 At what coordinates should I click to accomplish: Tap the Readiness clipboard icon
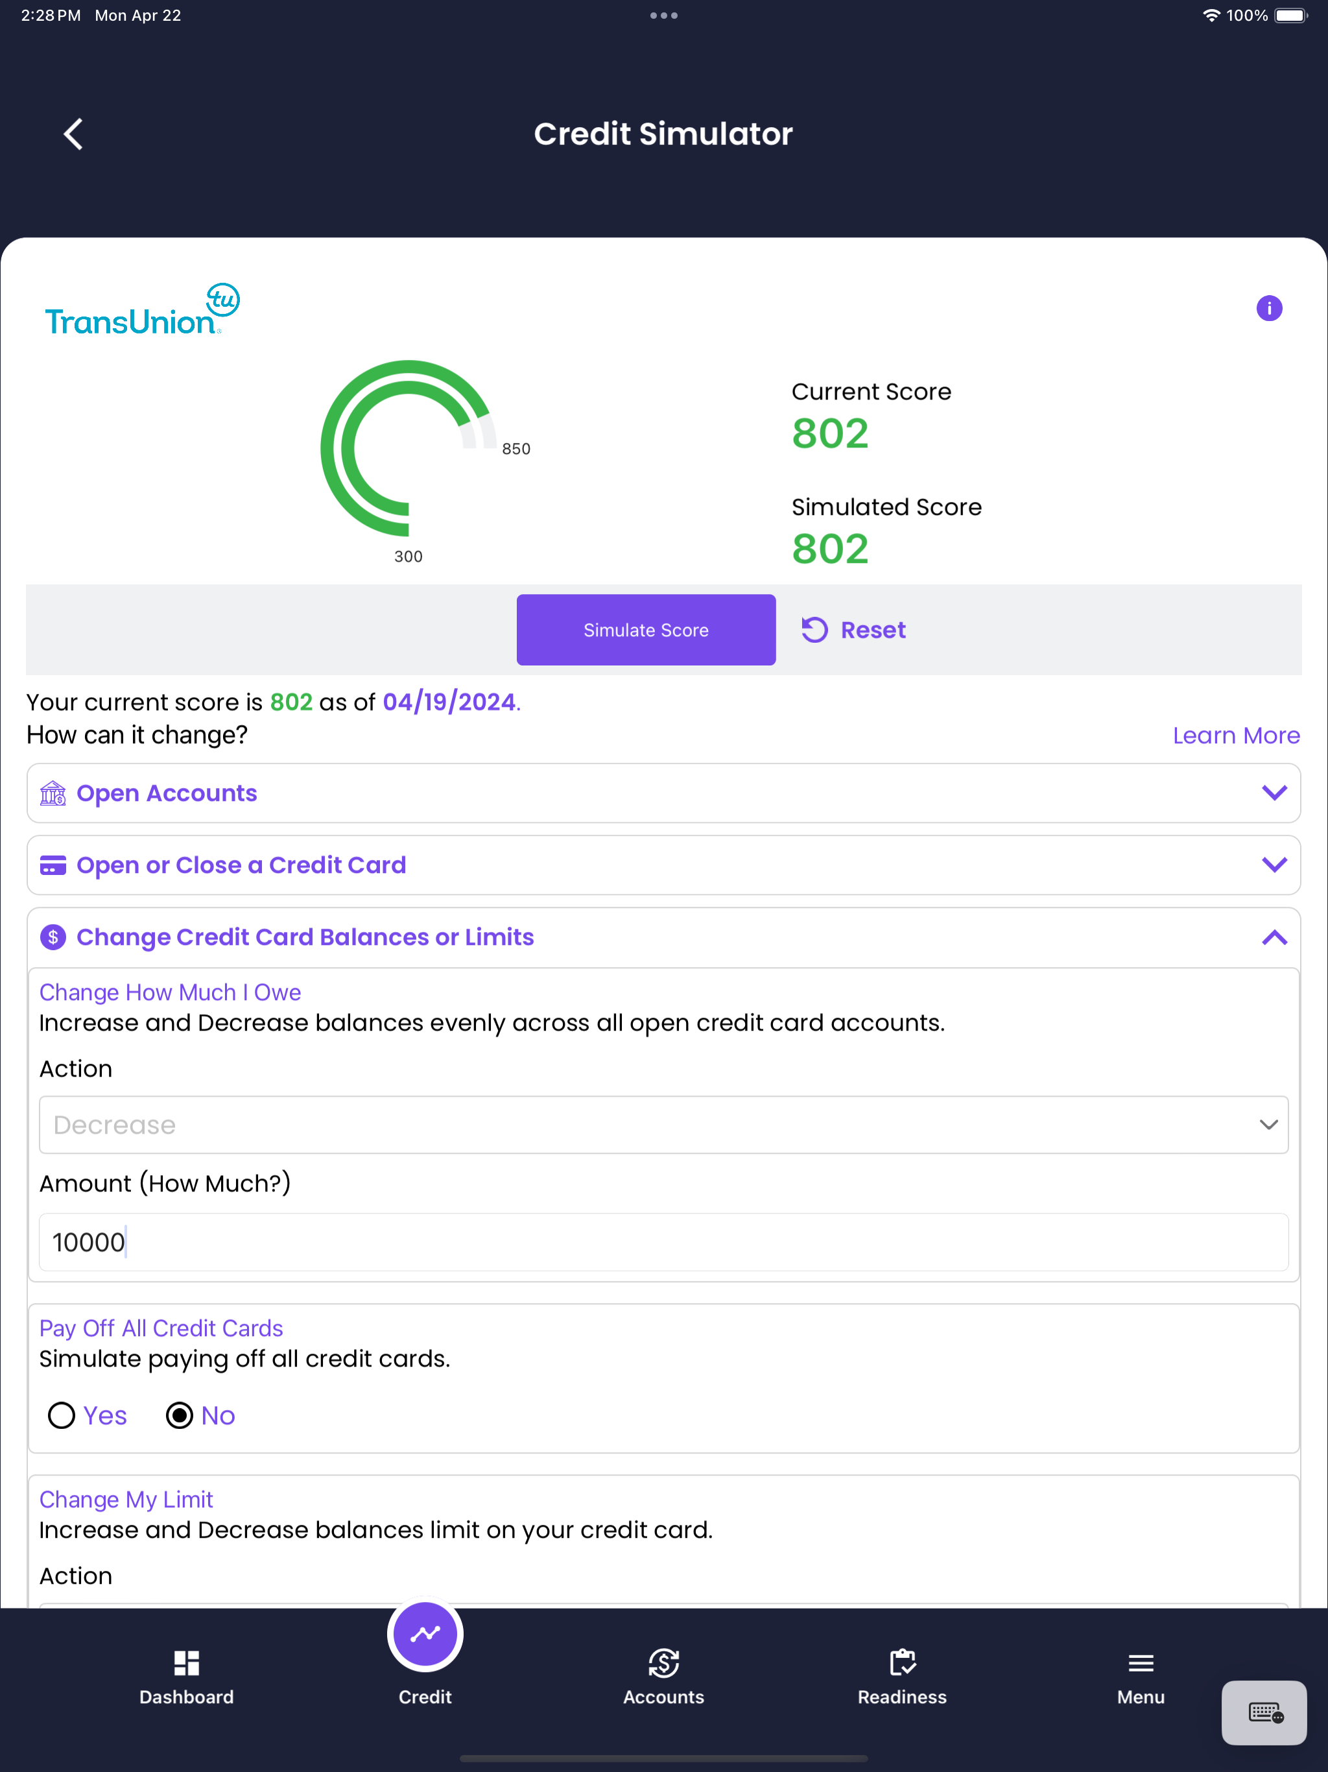click(903, 1662)
